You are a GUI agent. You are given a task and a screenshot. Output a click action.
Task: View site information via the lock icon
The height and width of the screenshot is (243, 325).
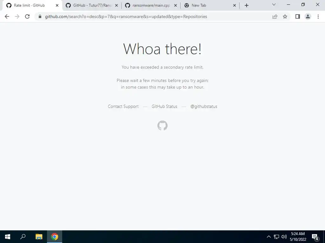(40, 16)
